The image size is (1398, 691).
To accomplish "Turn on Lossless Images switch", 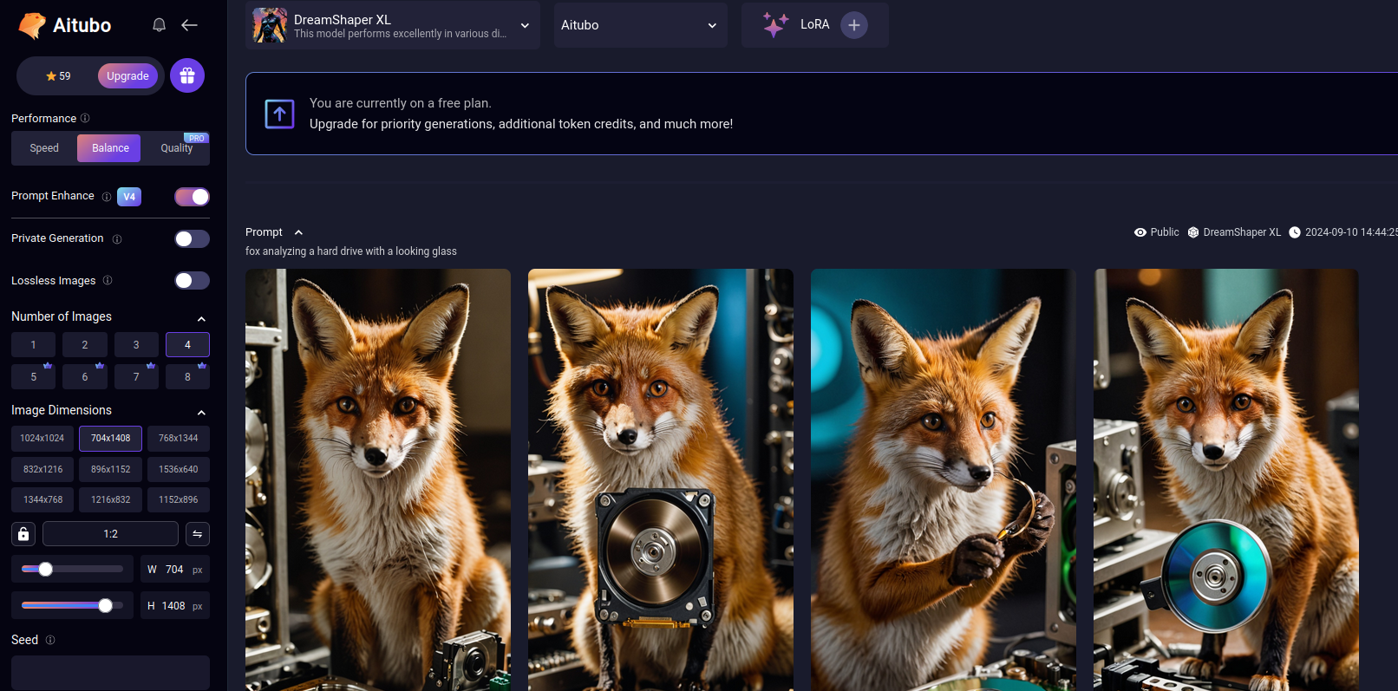I will coord(192,281).
